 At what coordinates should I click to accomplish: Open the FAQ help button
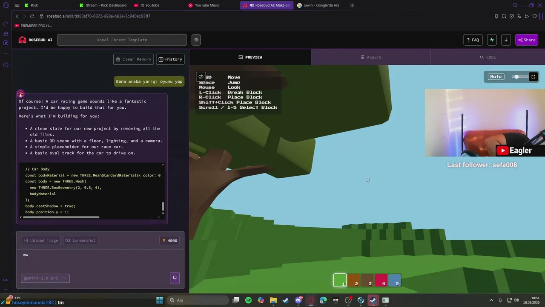[473, 40]
